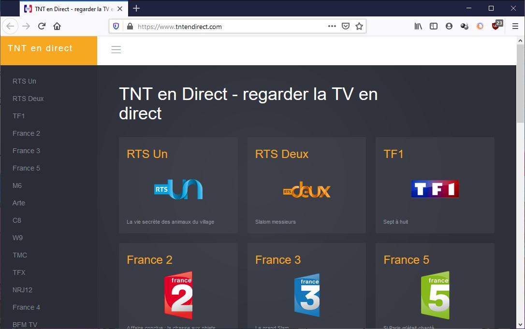Open NRJ12 channel from sidebar
Viewport: 525px width, 329px height.
22,290
